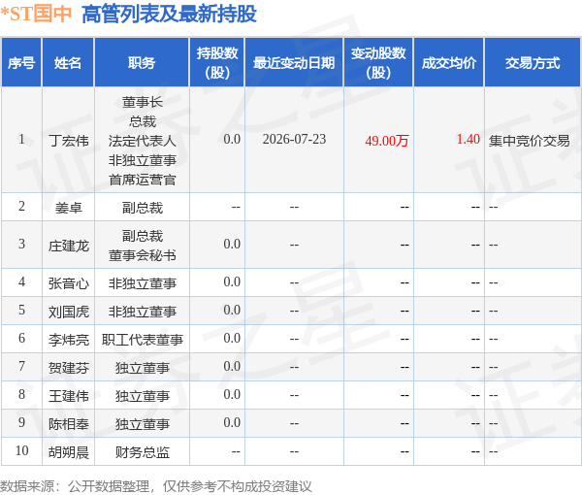Viewport: 582px width, 495px height.
Task: Click 董事会秘书 in 庄建龙's row
Action: tap(143, 255)
